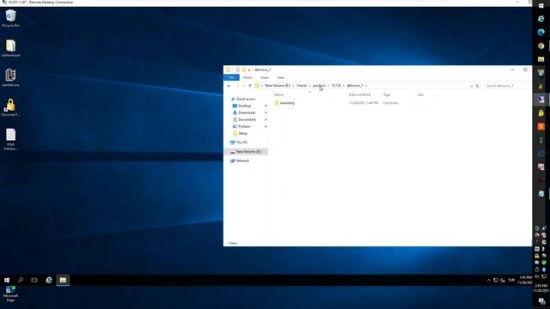Click the host Windows Start button

[x=541, y=6]
